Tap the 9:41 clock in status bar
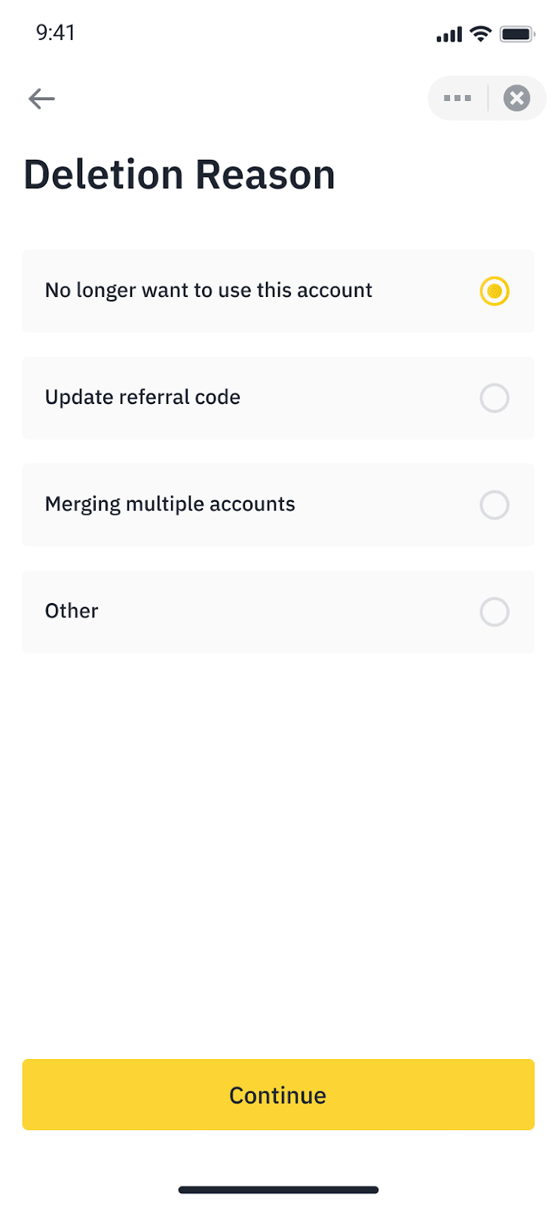 (56, 32)
